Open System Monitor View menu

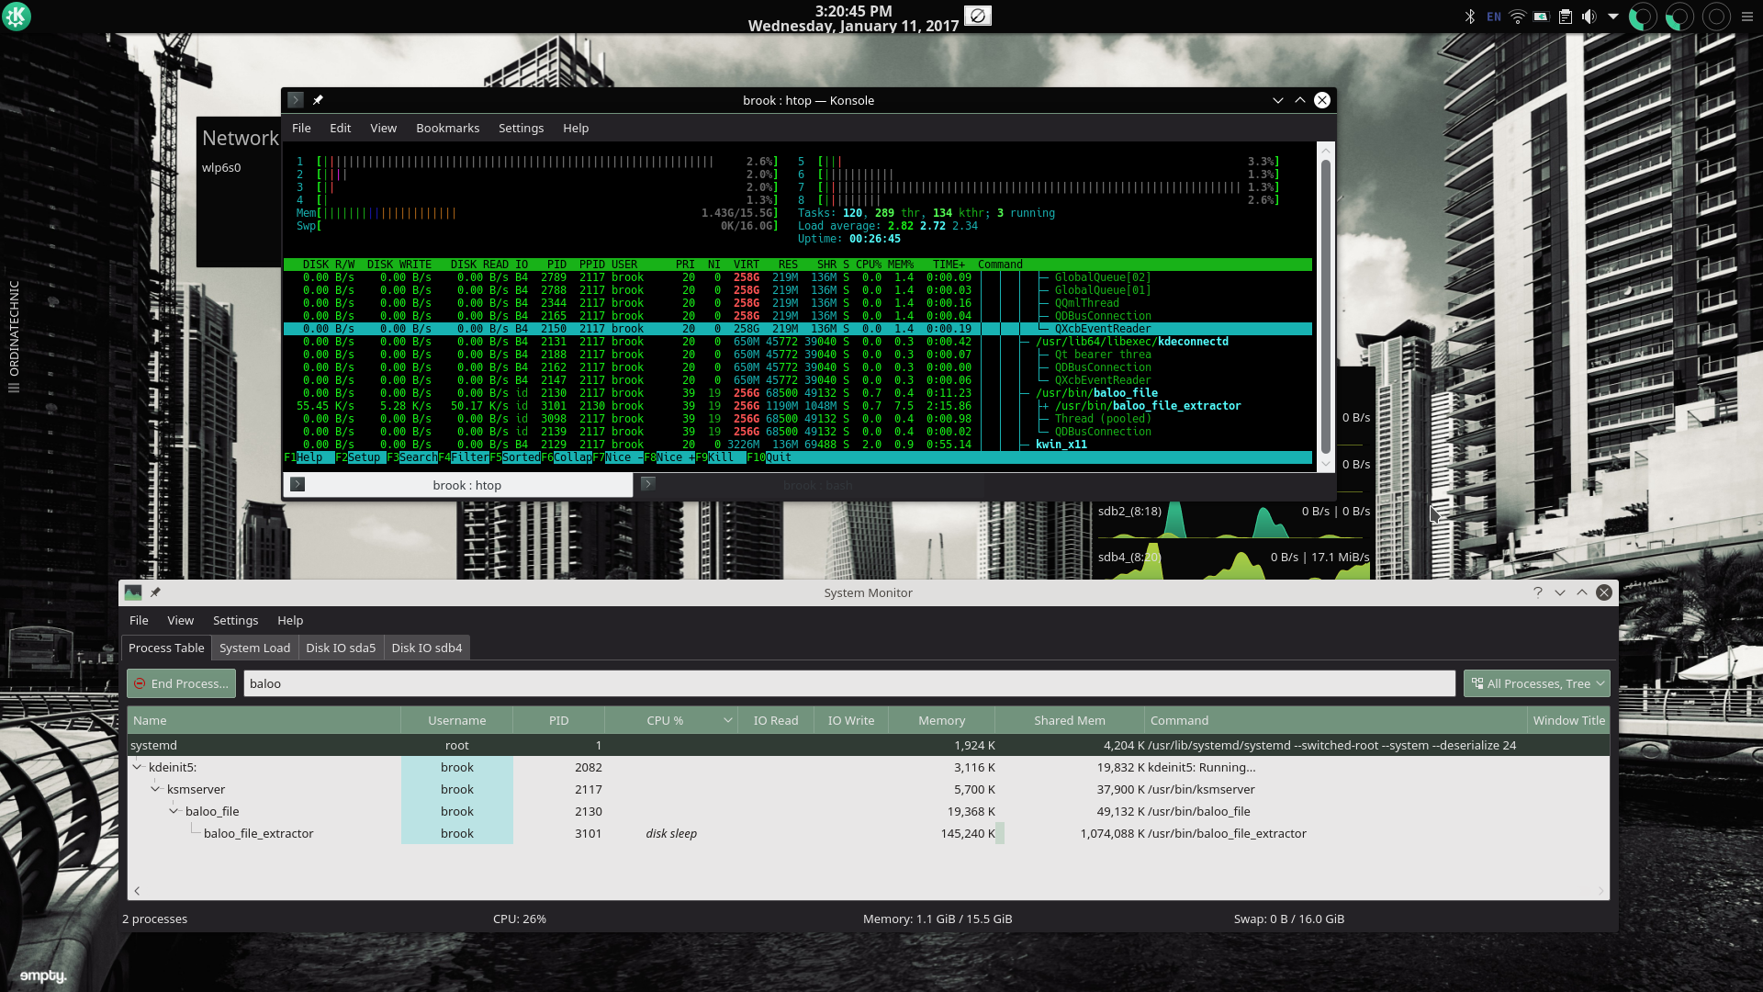(x=180, y=620)
